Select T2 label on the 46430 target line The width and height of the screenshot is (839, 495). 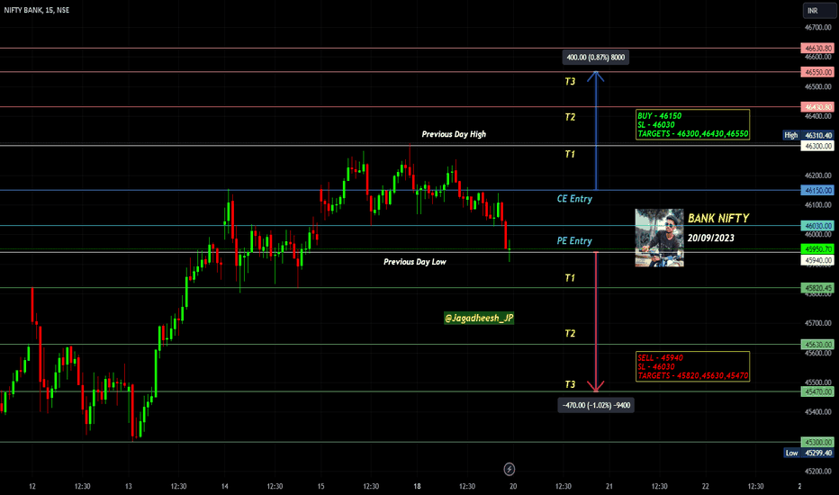coord(570,117)
